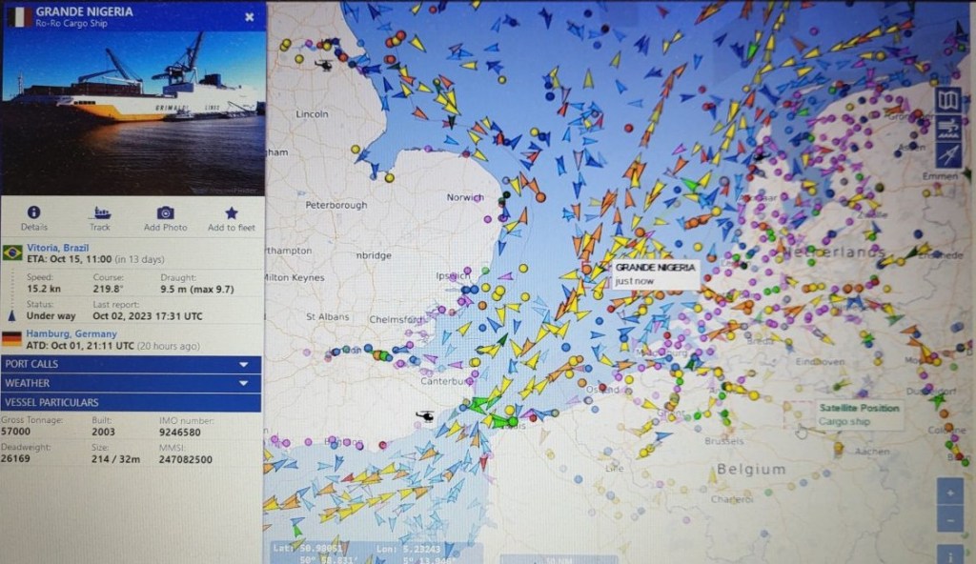This screenshot has height=564, width=976.
Task: Click the Satellite Position cargo ship tooltip
Action: [858, 414]
